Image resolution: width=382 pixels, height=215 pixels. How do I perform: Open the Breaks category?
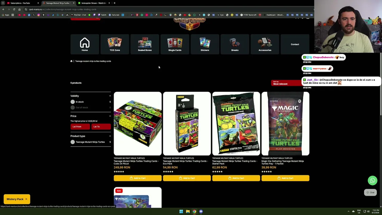click(x=235, y=44)
